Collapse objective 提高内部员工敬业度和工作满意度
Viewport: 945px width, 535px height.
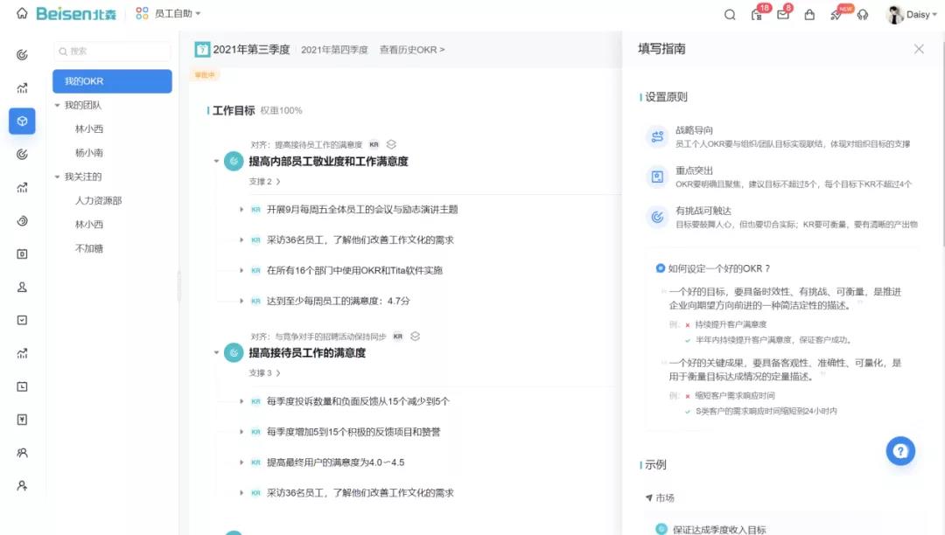[x=216, y=161]
